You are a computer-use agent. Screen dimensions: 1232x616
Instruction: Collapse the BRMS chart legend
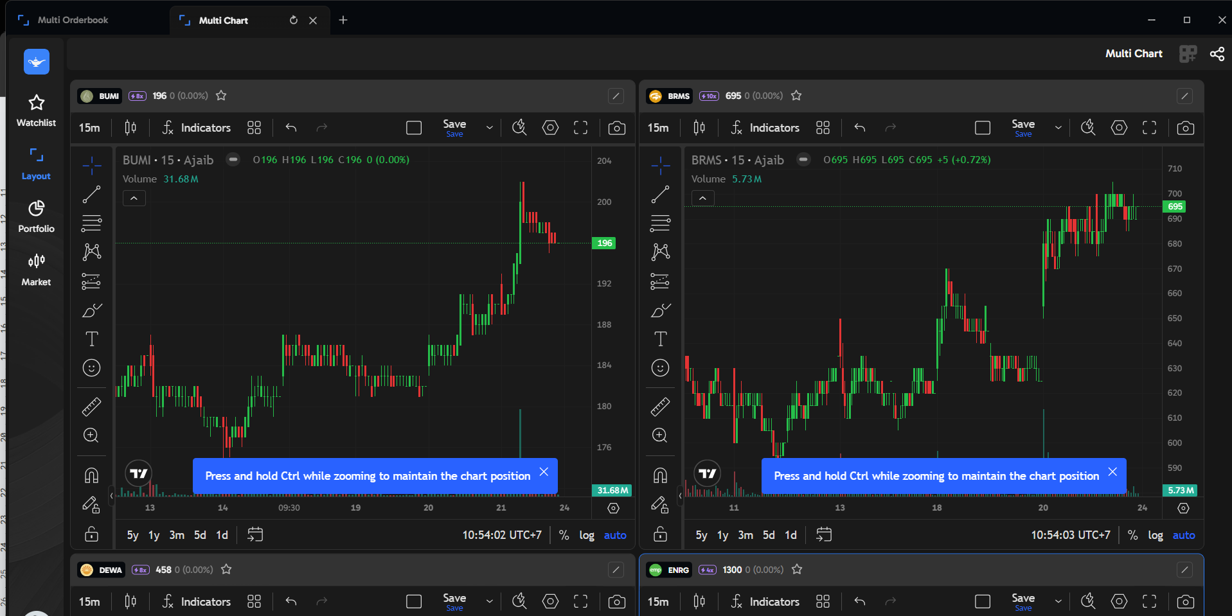coord(702,198)
